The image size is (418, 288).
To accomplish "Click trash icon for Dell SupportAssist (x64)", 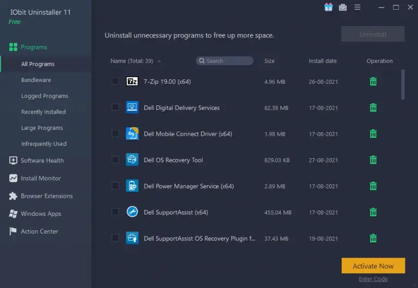I will click(x=373, y=212).
